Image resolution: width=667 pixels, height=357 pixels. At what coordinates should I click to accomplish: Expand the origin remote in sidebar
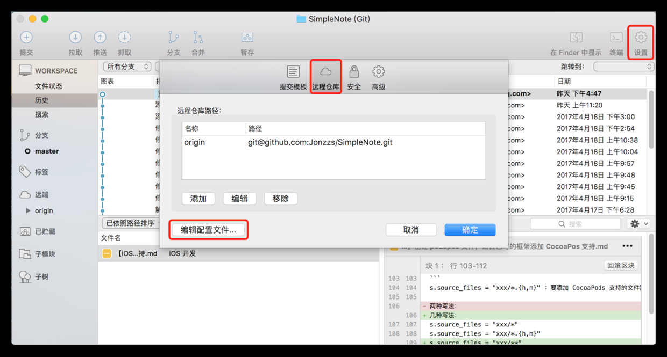click(x=28, y=210)
